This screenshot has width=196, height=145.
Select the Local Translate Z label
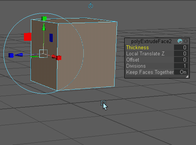click(145, 53)
